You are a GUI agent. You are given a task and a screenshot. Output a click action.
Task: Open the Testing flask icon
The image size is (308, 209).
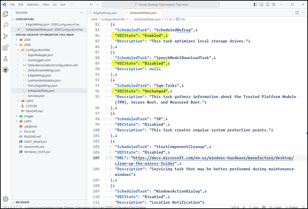point(5,59)
